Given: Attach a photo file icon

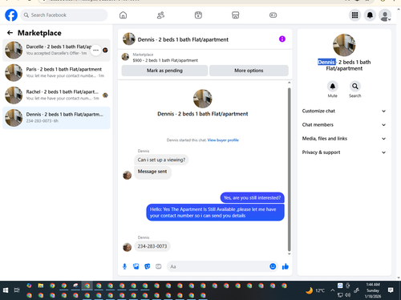Looking at the screenshot, I should pos(136,266).
